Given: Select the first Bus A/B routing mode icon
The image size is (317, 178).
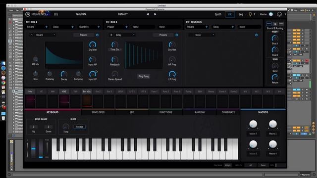Looking at the screenshot, I should (x=268, y=24).
